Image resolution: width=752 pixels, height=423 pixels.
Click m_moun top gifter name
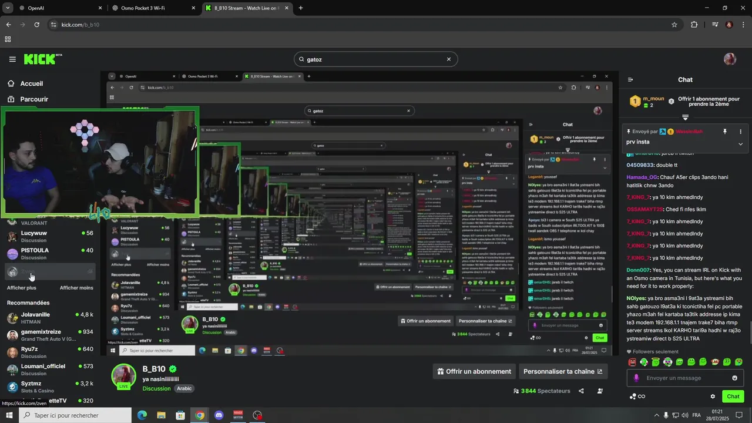point(653,99)
